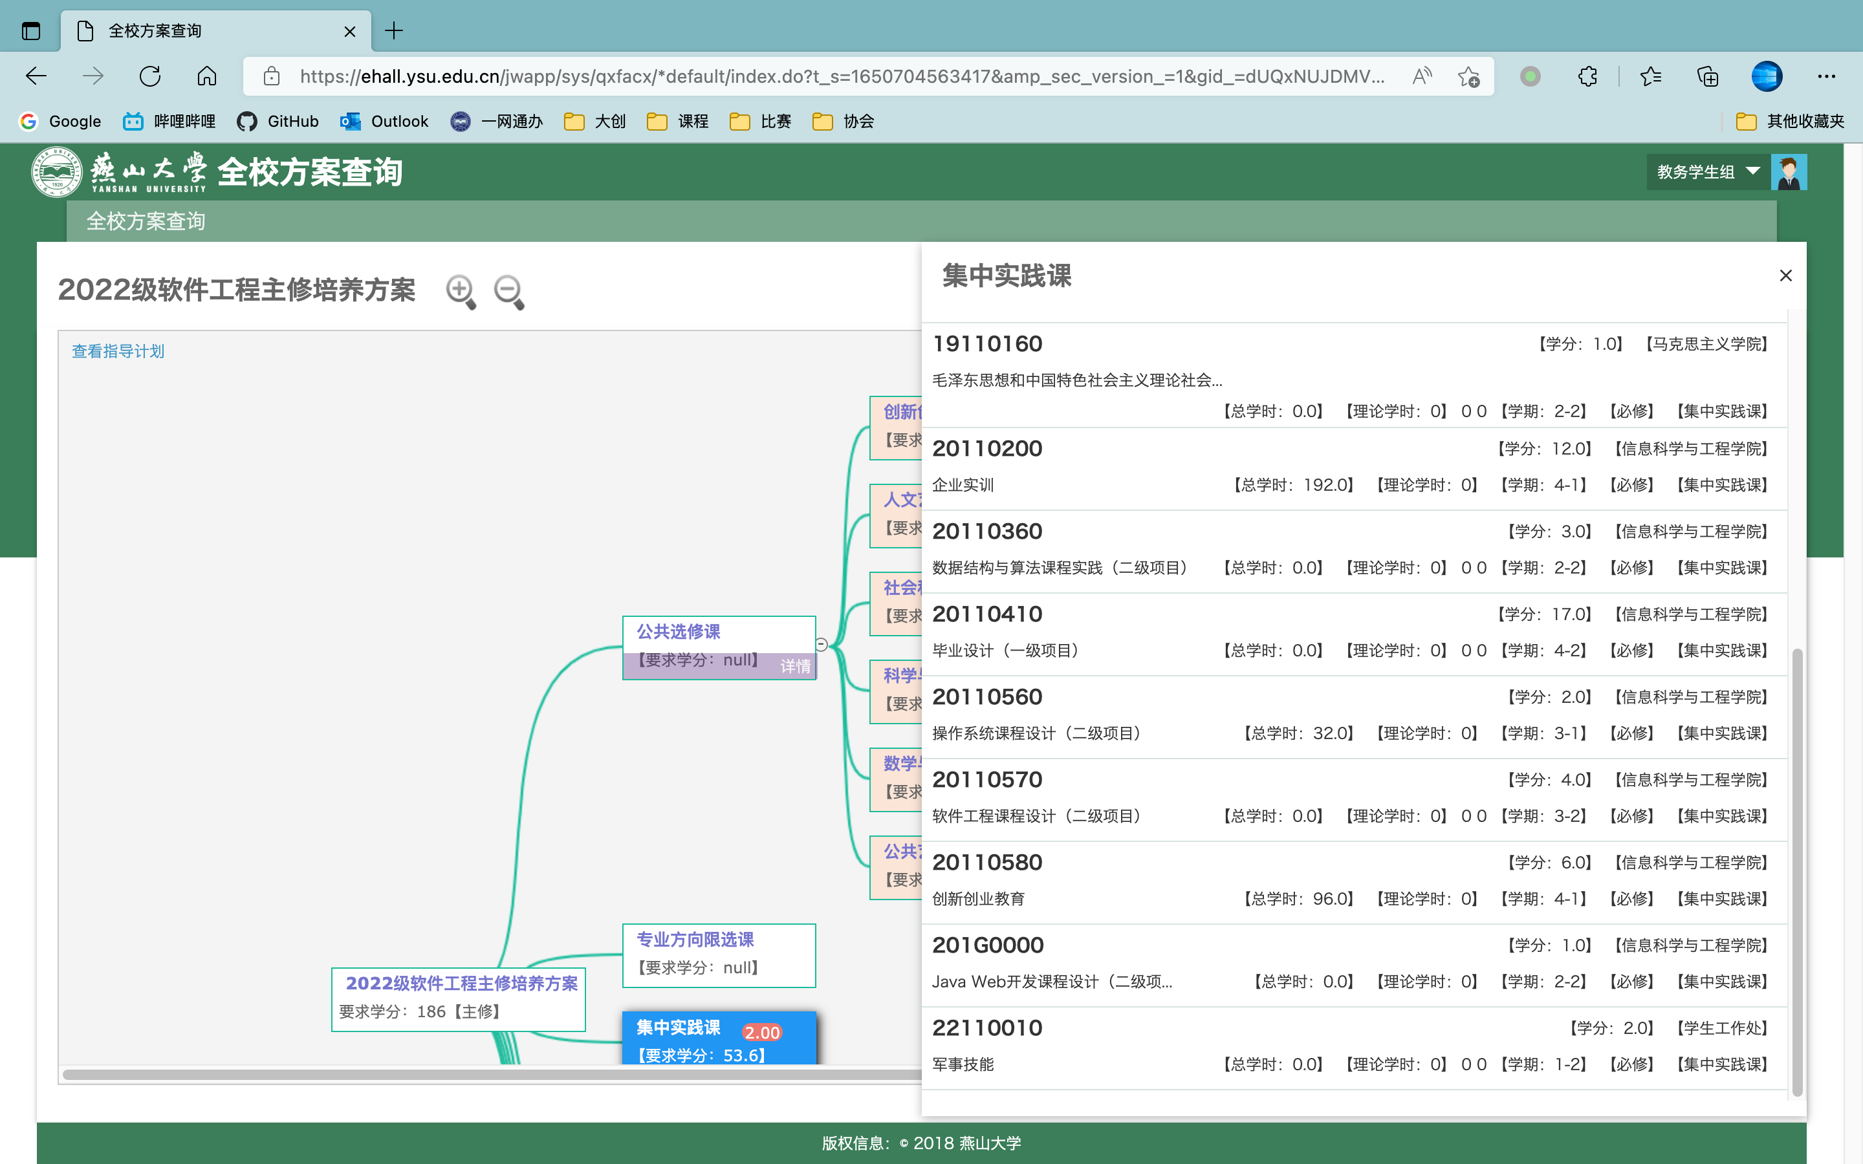
Task: Open the 教务学生组 dropdown
Action: (x=1706, y=171)
